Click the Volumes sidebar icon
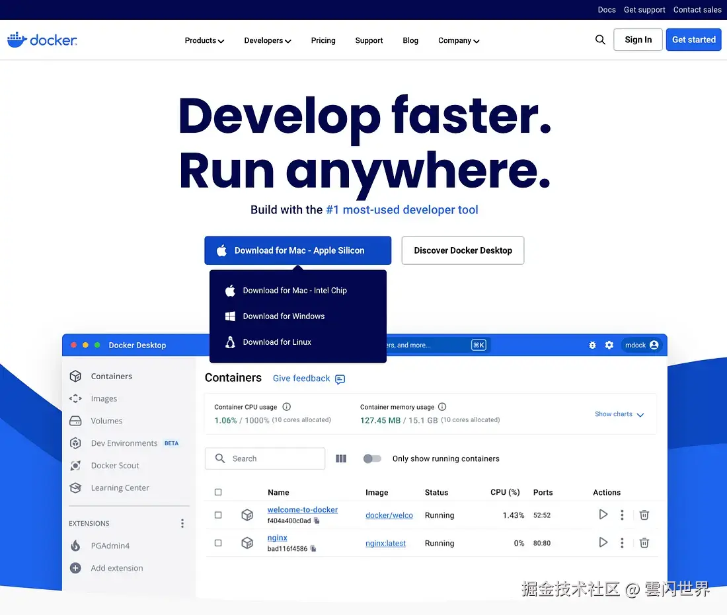Screen dimensions: 727x615 click(x=75, y=421)
